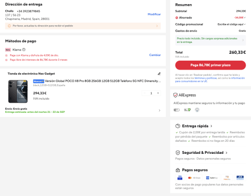Click the Subtotal value 294,33€

(241, 11)
